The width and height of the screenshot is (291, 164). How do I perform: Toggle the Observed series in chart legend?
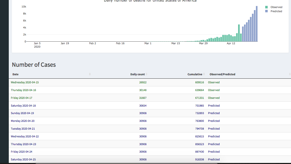[x=276, y=7]
